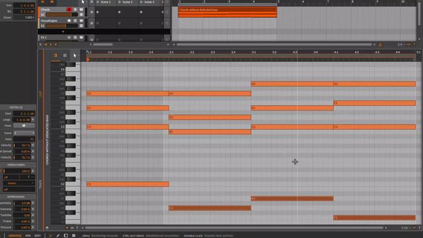Select the D3 note at bar 2
The image size is (423, 238).
(x=210, y=118)
